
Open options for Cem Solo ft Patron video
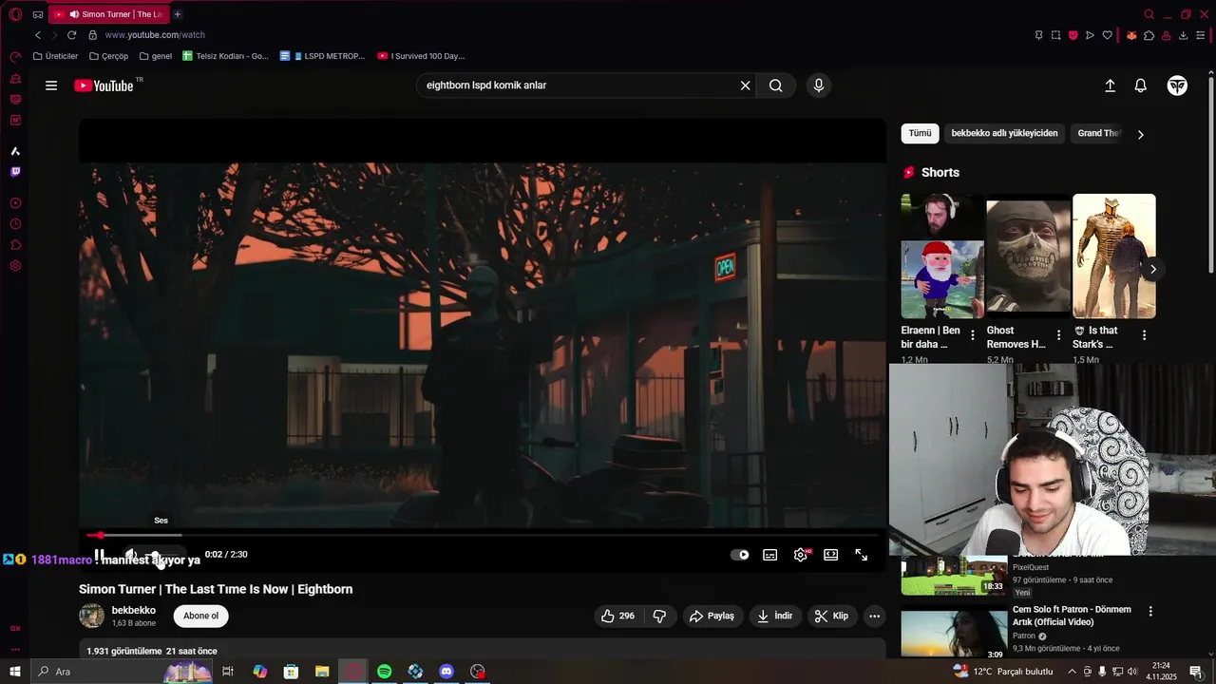(x=1150, y=612)
